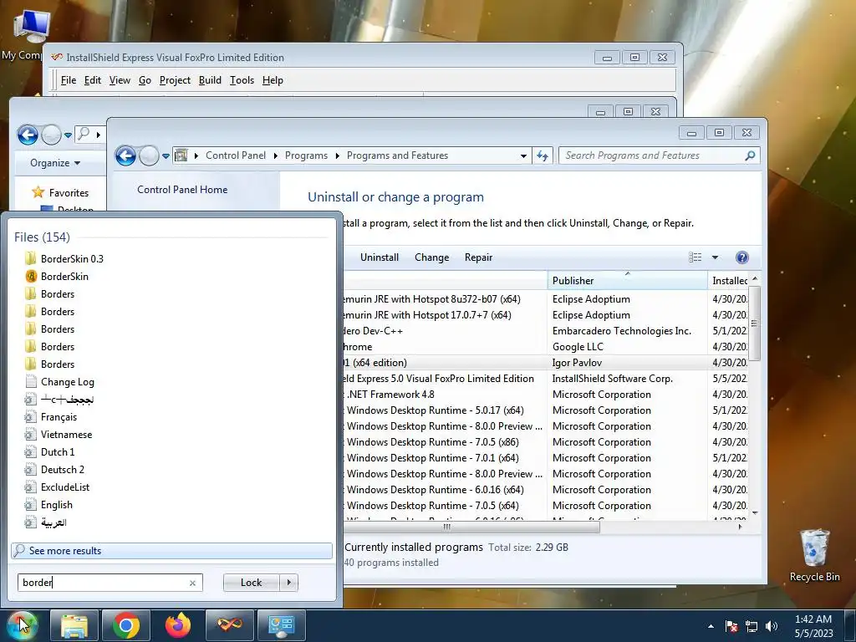Image resolution: width=856 pixels, height=642 pixels.
Task: Open the Go menu in InstallShield
Action: pos(145,80)
